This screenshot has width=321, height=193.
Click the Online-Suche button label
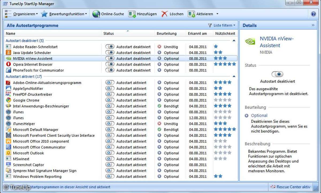(x=112, y=14)
